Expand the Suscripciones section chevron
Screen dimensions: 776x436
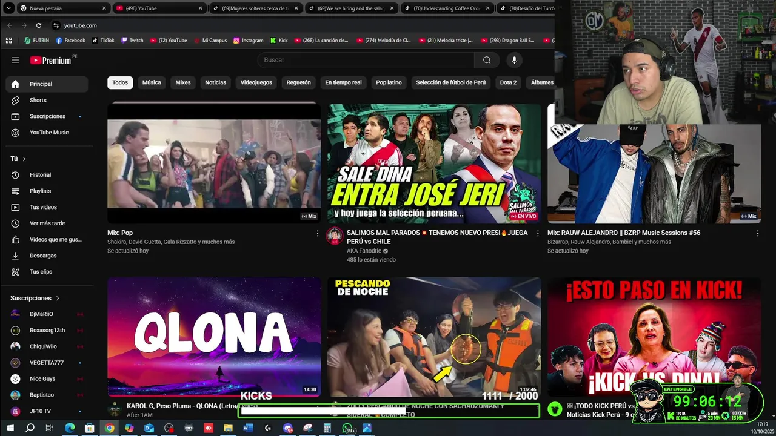(58, 298)
